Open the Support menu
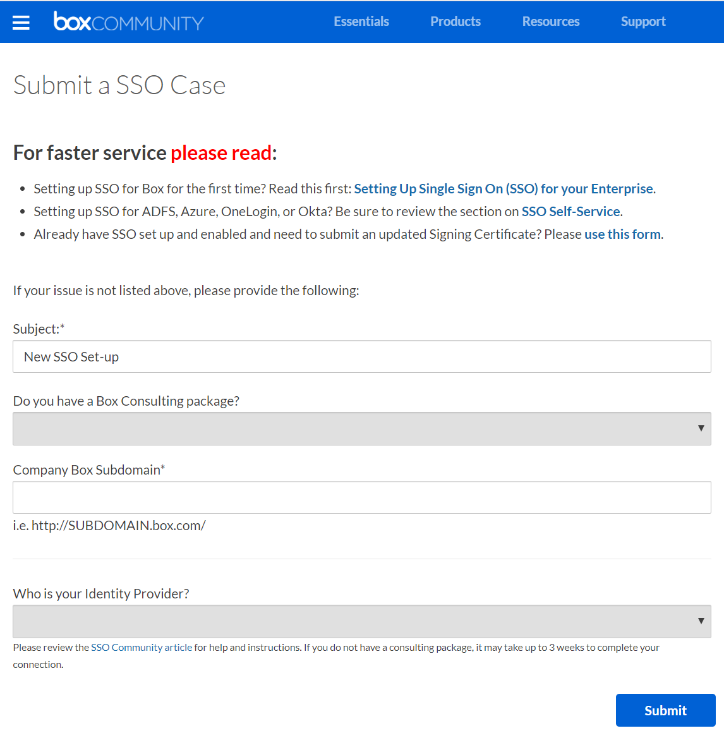The width and height of the screenshot is (724, 733). pos(643,21)
